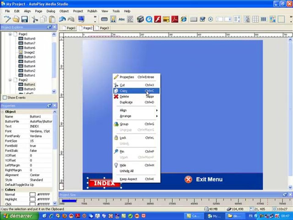This screenshot has width=293, height=220.
Task: Choose Delete from the context menu
Action: coord(136,97)
